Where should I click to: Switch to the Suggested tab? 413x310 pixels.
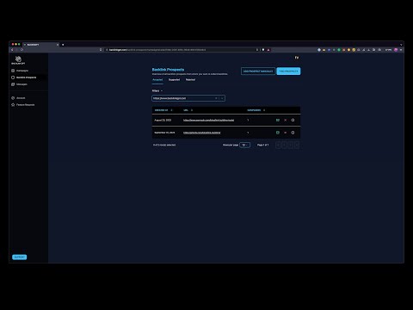click(x=174, y=80)
